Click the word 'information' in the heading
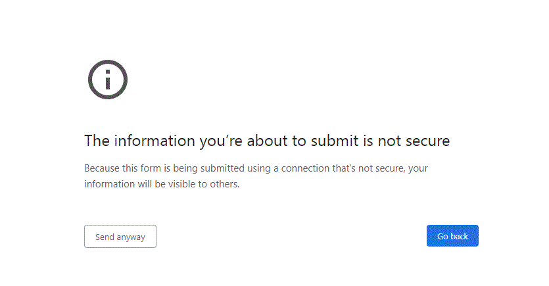 pos(155,141)
